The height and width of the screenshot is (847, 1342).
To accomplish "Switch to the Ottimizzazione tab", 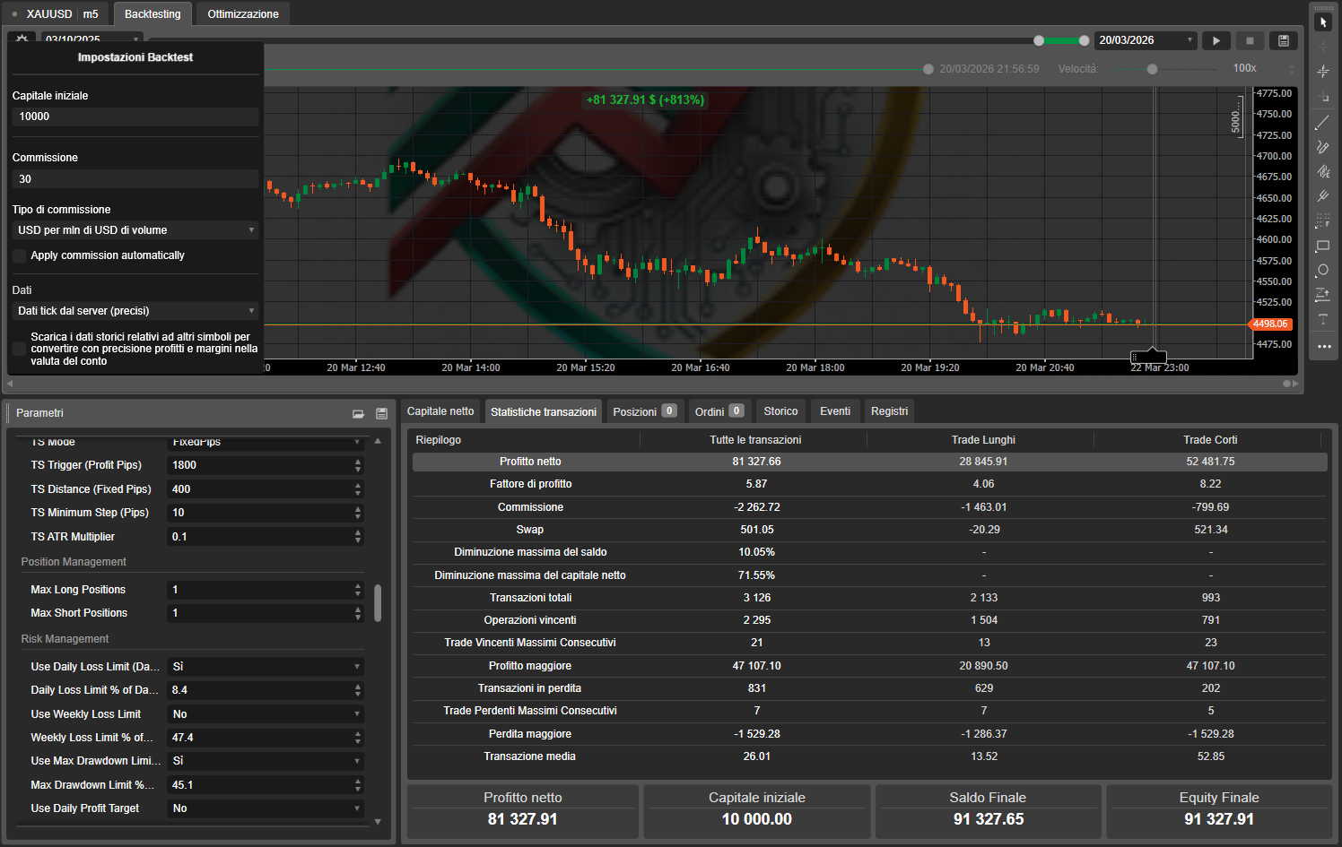I will coord(241,13).
